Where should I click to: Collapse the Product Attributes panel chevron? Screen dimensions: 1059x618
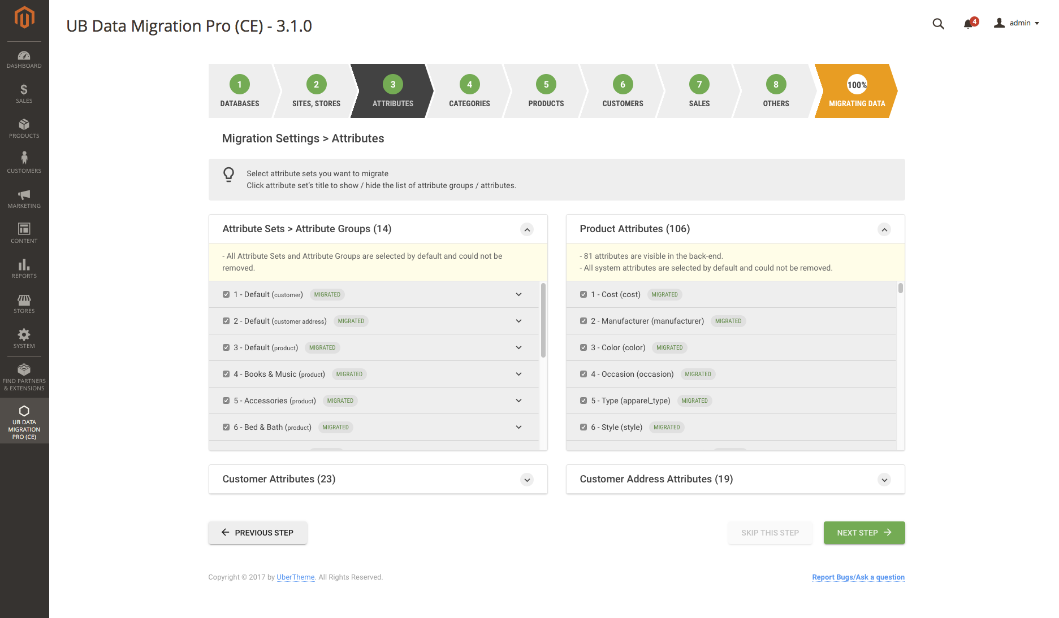(884, 229)
